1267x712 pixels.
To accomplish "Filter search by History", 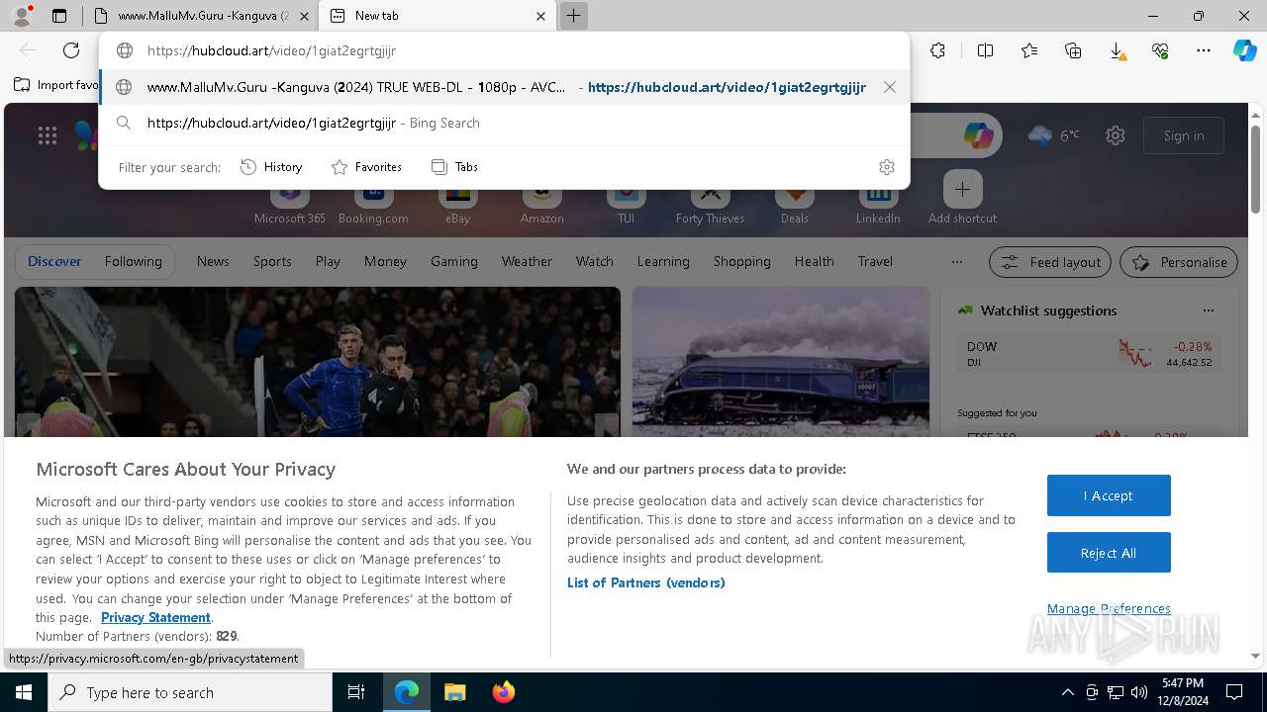I will click(271, 167).
